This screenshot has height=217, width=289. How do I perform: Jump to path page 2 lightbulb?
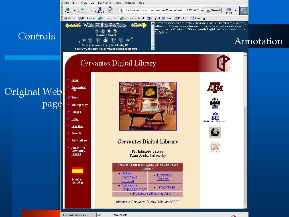point(98,40)
